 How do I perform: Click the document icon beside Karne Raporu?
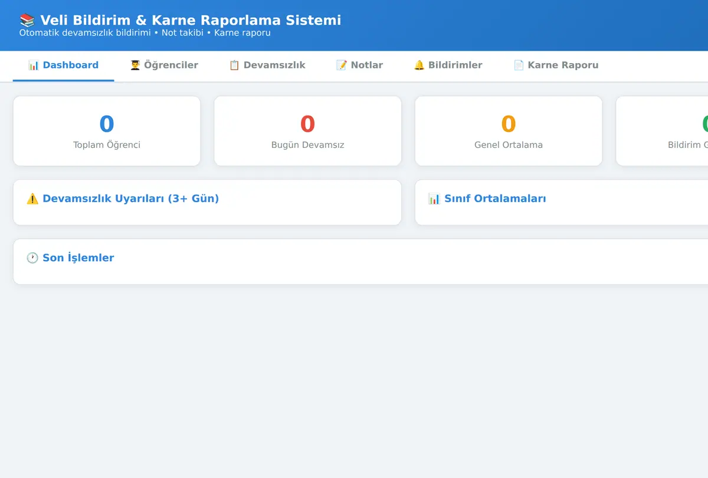[519, 65]
